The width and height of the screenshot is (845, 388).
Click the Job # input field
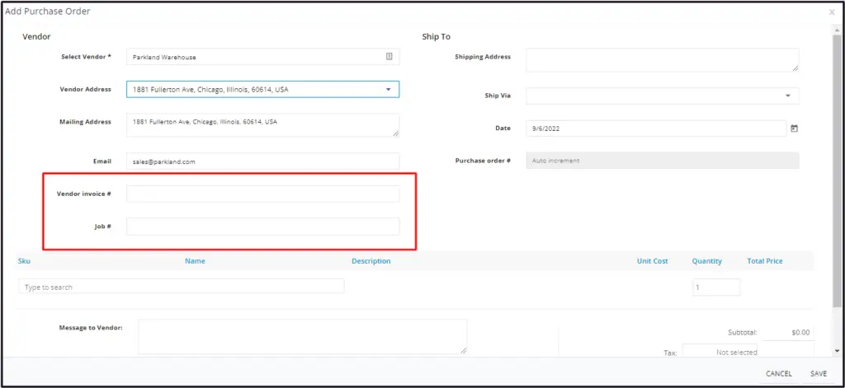click(263, 227)
